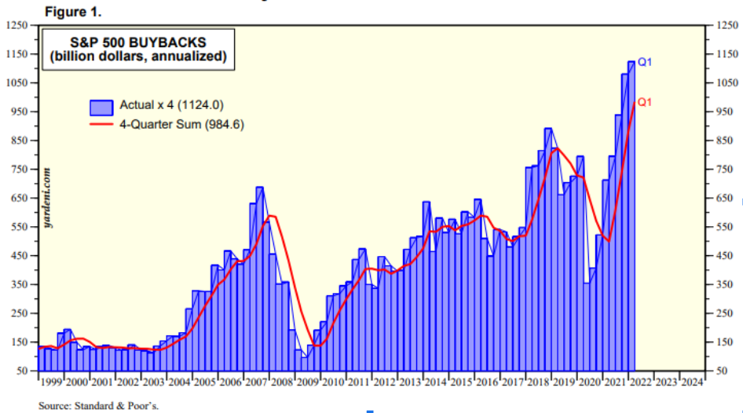
Task: Select the 2008 label on the x-axis
Action: pyautogui.click(x=284, y=382)
